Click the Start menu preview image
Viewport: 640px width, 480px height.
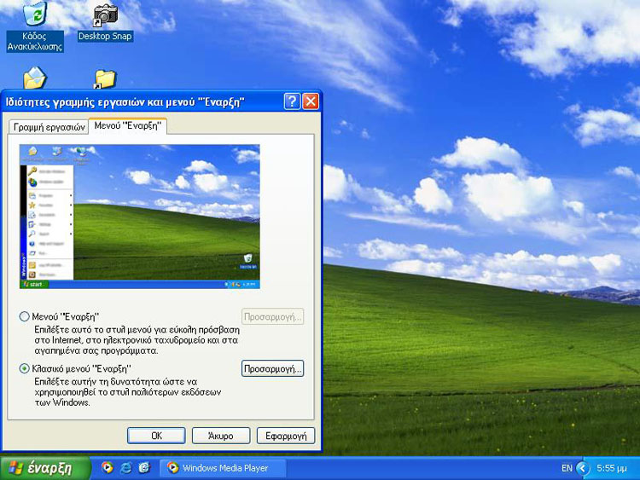140,217
